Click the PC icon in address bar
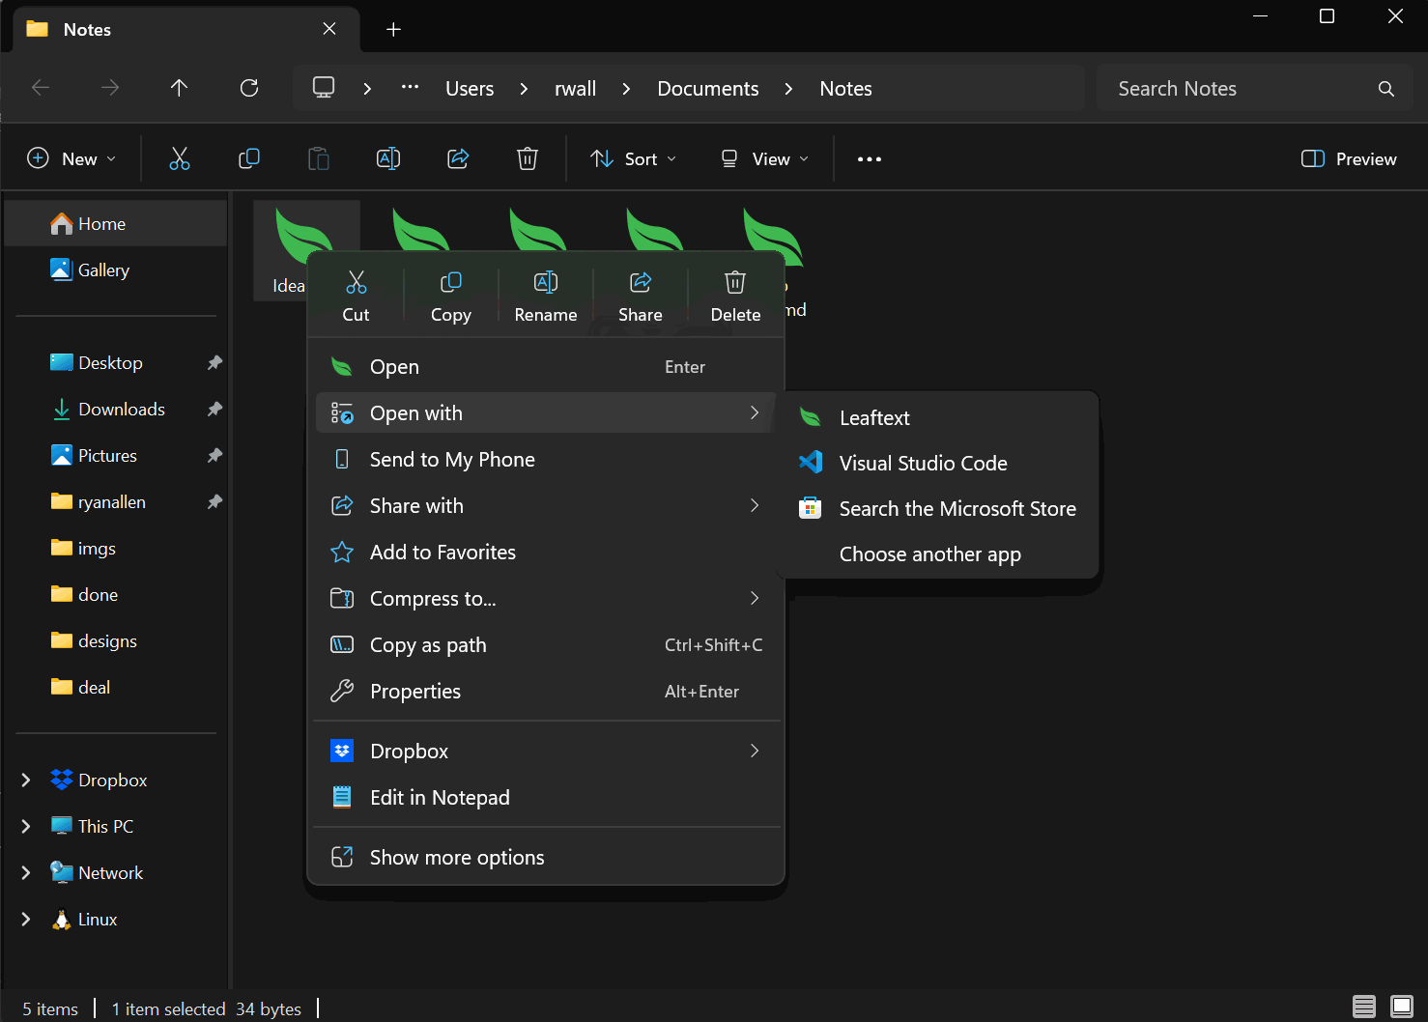 click(324, 88)
